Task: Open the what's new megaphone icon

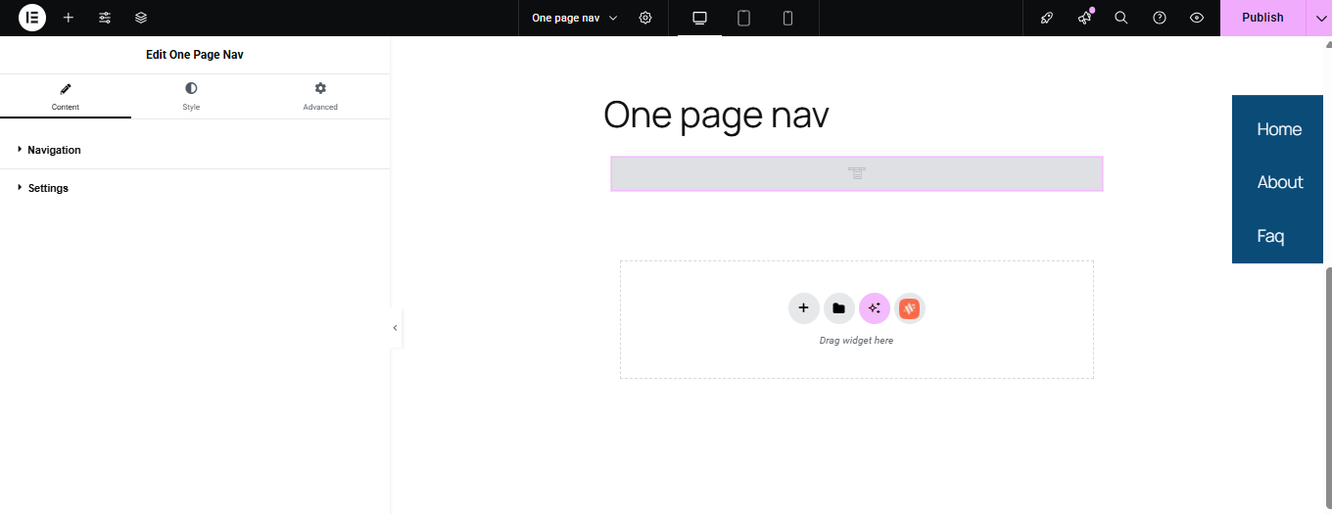Action: (1084, 18)
